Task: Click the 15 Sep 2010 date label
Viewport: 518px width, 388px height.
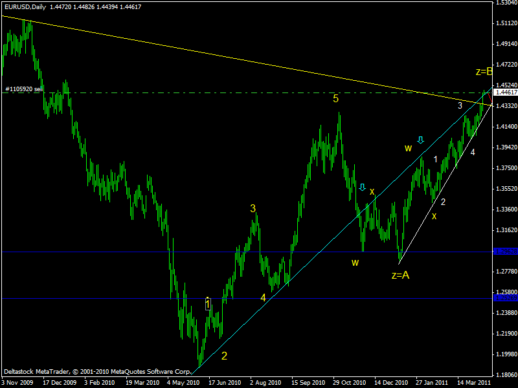Action: coord(308,382)
